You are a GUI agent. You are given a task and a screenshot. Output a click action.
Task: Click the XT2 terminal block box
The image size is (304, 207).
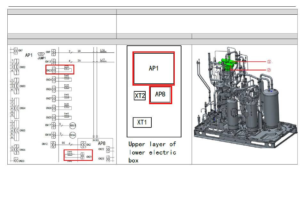point(140,96)
